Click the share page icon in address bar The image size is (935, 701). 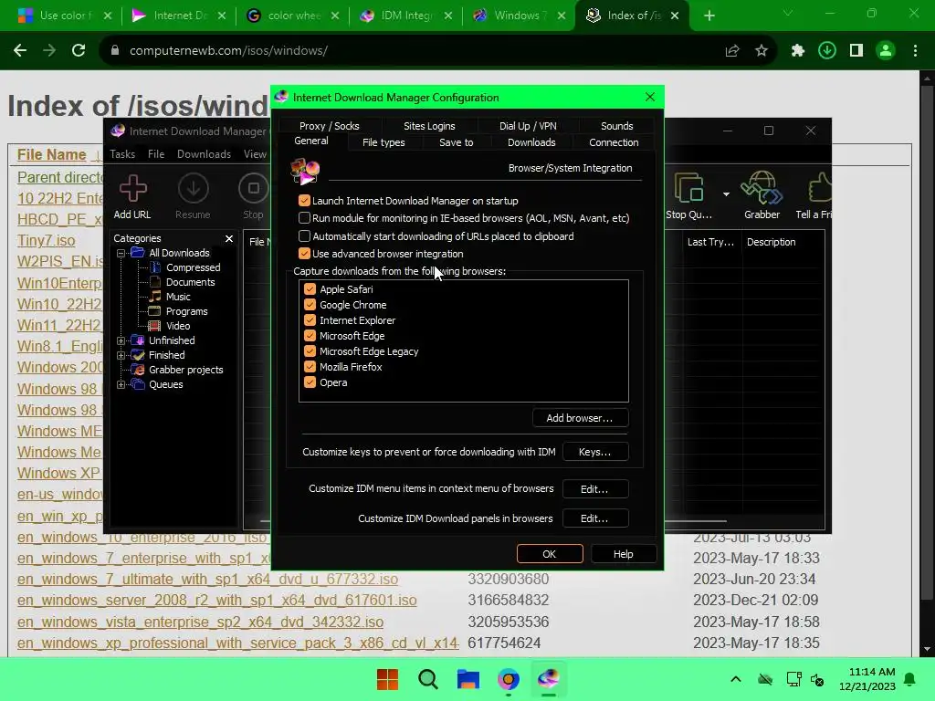point(732,51)
